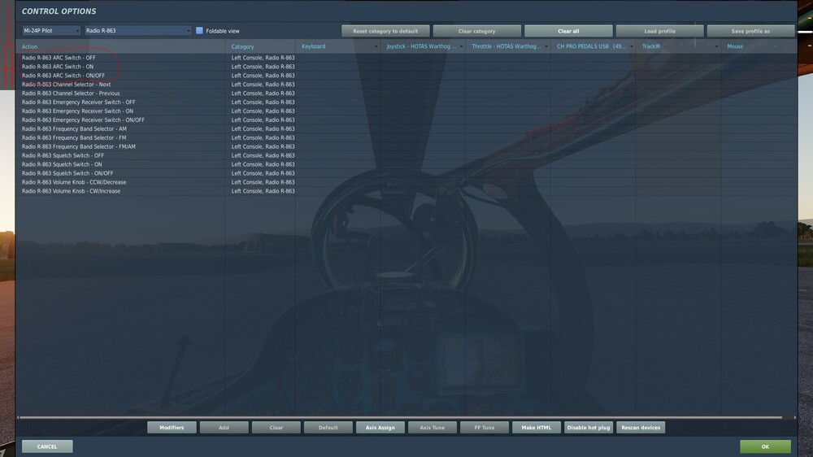Expand the CH PRO PEDALS column arrow
The height and width of the screenshot is (457, 813).
[631, 46]
